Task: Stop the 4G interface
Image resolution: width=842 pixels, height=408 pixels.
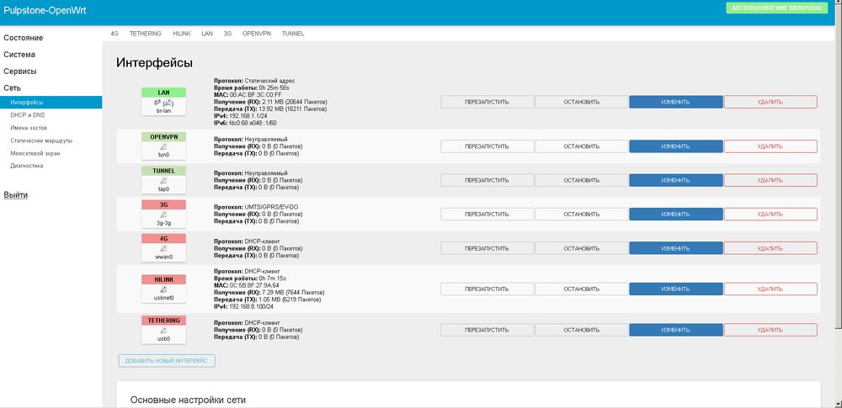Action: point(582,248)
